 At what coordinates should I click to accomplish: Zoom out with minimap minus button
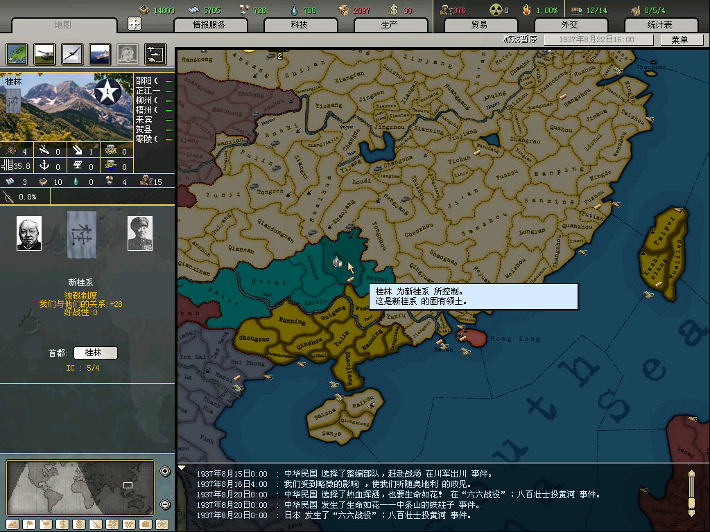[165, 504]
